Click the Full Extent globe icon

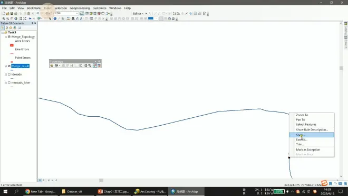(16, 18)
